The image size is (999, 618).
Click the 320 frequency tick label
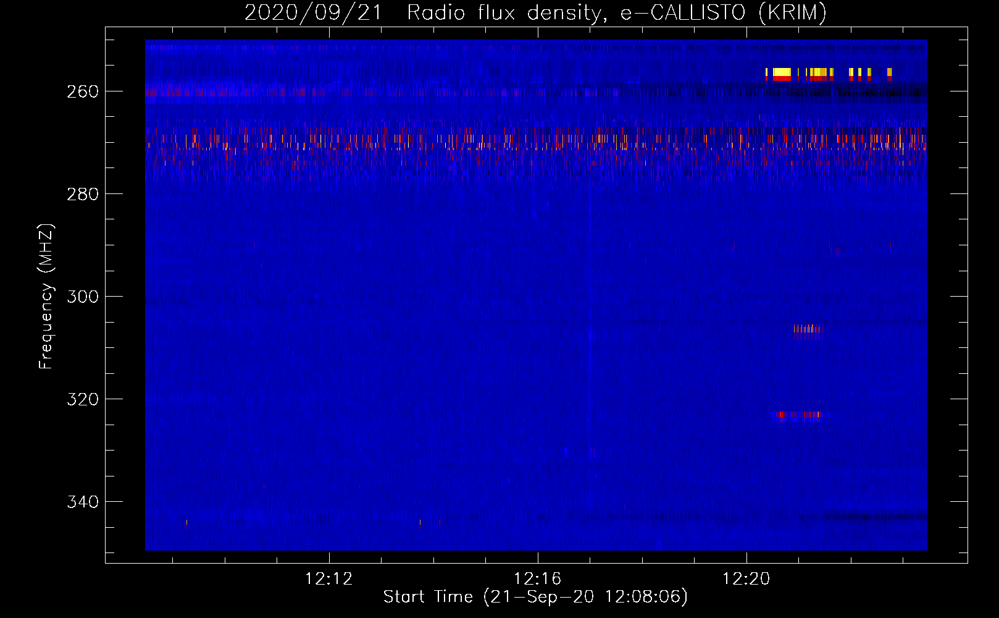[83, 399]
